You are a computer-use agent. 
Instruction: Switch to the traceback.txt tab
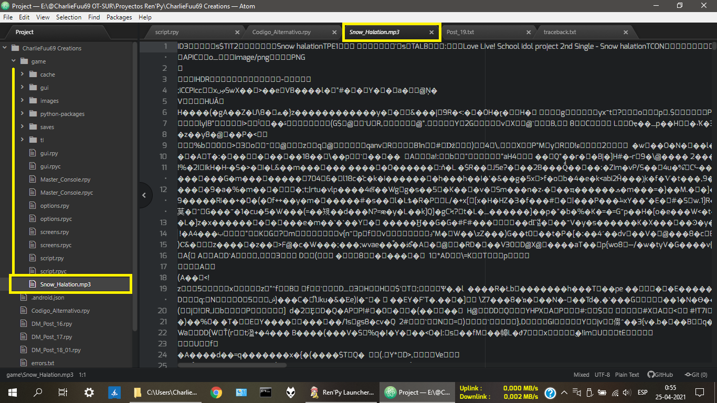coord(560,32)
